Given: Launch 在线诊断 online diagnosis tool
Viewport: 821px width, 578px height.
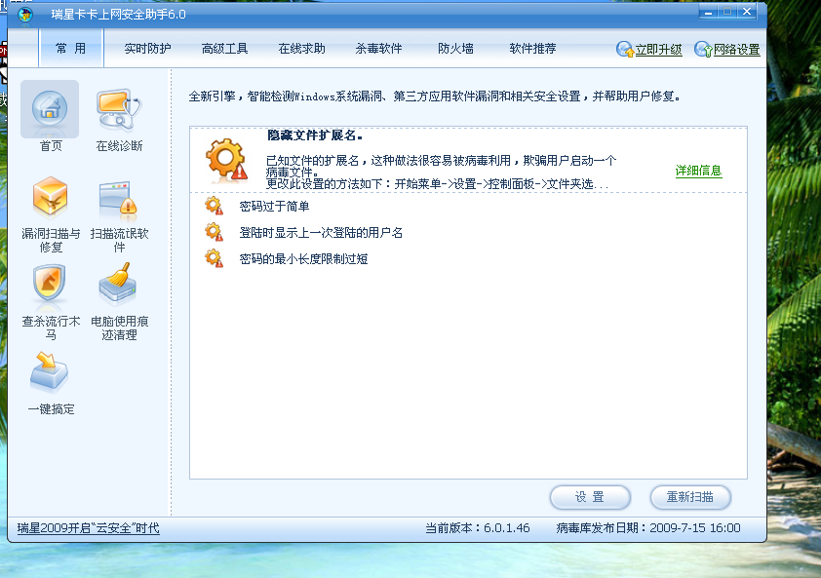Looking at the screenshot, I should click(x=119, y=109).
